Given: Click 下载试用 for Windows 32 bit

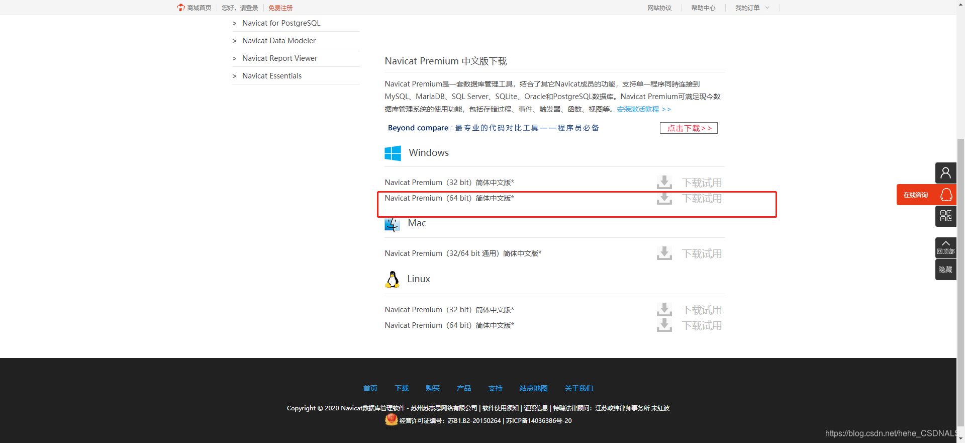Looking at the screenshot, I should click(702, 183).
